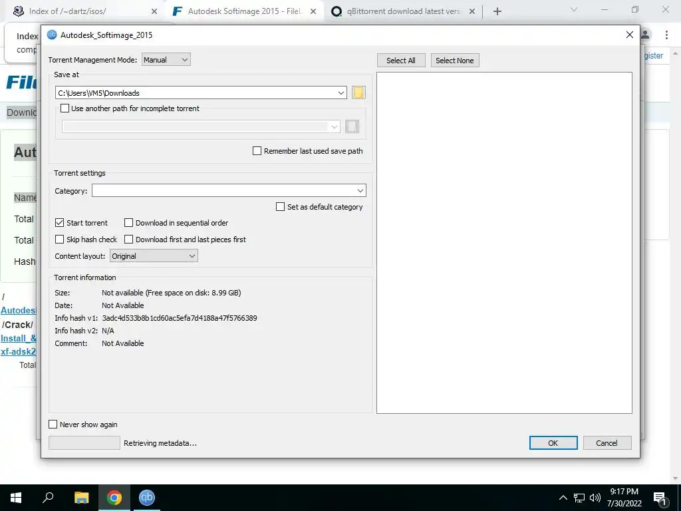Click the Install_& link in background page

(x=18, y=338)
